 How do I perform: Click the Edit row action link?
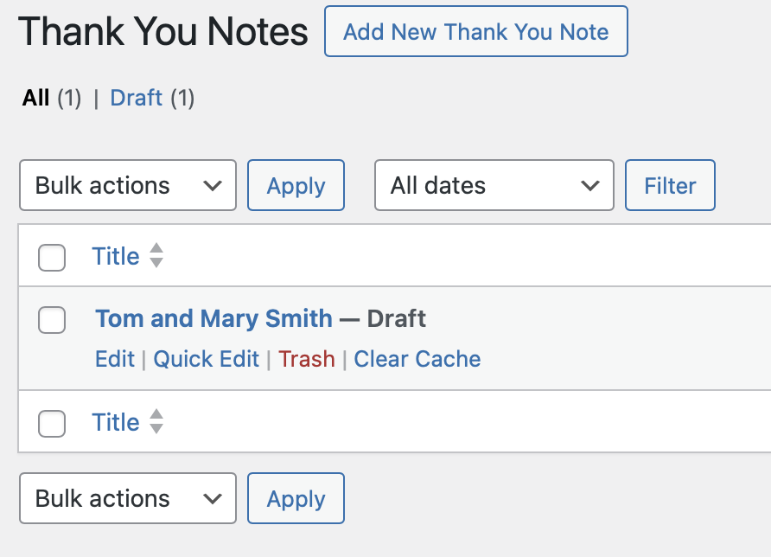[115, 359]
